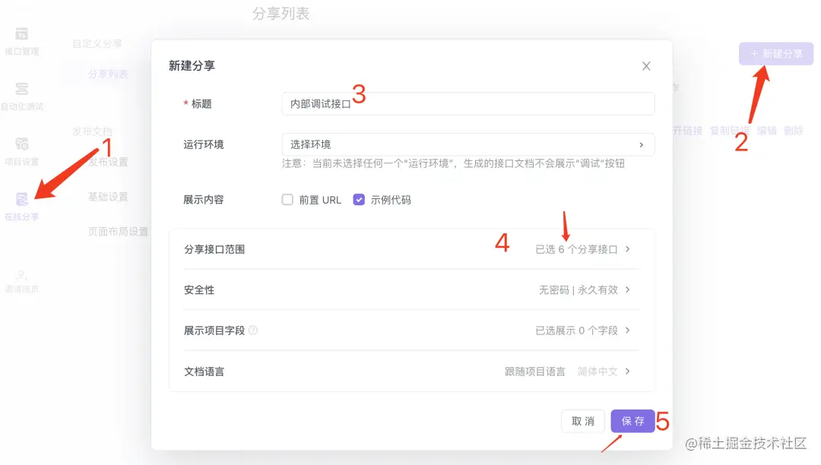This screenshot has height=465, width=821.
Task: Open the 选择环境 dropdown
Action: coord(469,144)
